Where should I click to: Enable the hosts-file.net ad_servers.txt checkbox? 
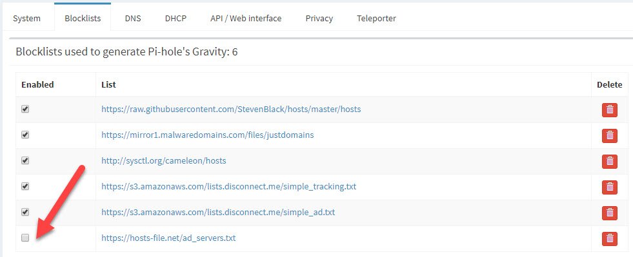25,238
